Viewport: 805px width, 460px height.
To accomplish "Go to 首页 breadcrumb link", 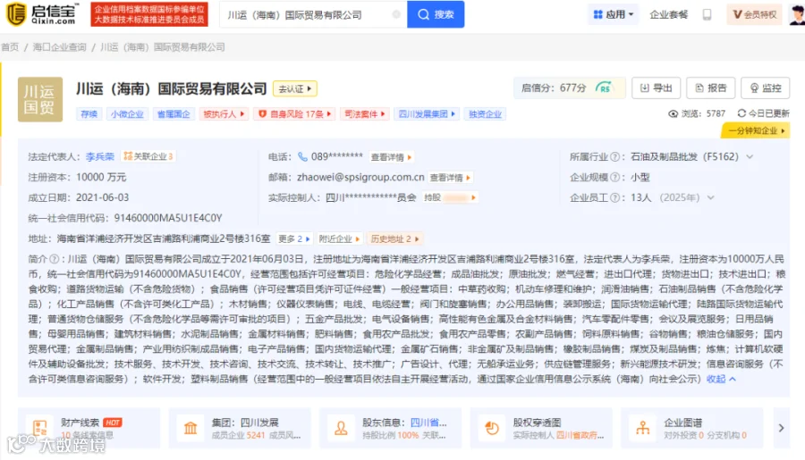I will point(10,47).
